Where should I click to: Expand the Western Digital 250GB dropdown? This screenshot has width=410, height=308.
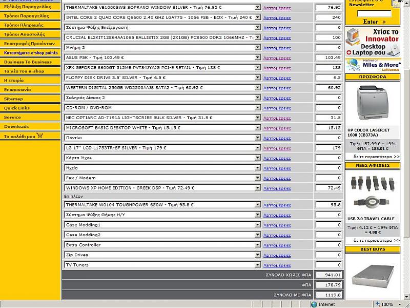click(x=258, y=87)
